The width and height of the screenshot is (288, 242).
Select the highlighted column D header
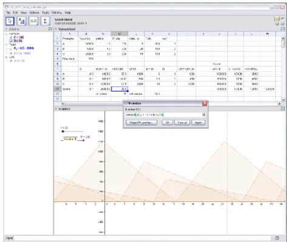click(120, 33)
